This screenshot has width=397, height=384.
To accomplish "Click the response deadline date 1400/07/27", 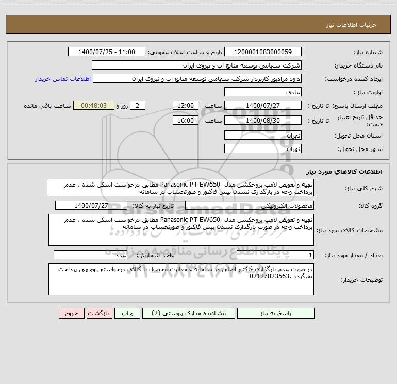I will (263, 105).
